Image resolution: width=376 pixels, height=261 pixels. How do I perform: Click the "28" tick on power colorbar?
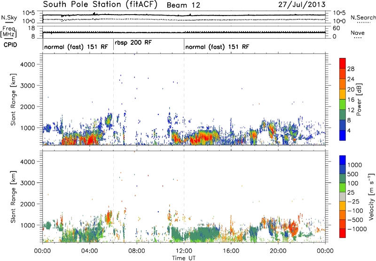[351, 69]
